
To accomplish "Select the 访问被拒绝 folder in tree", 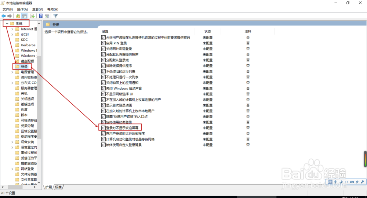I will pyautogui.click(x=29, y=77).
